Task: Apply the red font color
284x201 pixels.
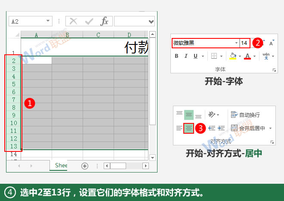Action: click(247, 56)
